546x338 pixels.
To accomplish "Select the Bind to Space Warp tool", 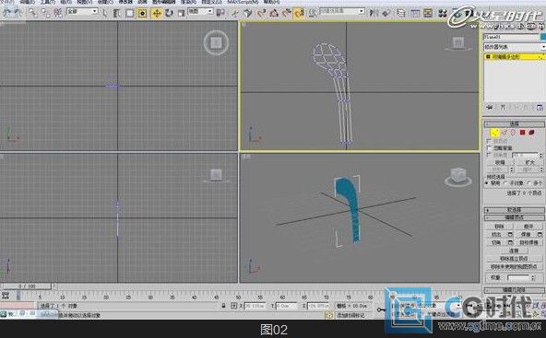I will click(58, 13).
